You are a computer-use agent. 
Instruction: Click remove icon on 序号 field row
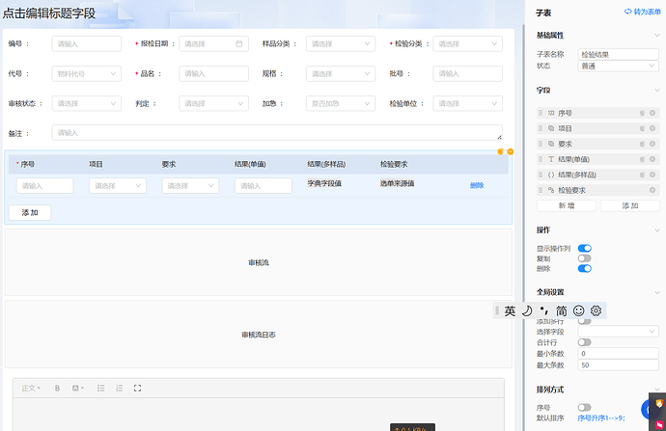click(652, 113)
